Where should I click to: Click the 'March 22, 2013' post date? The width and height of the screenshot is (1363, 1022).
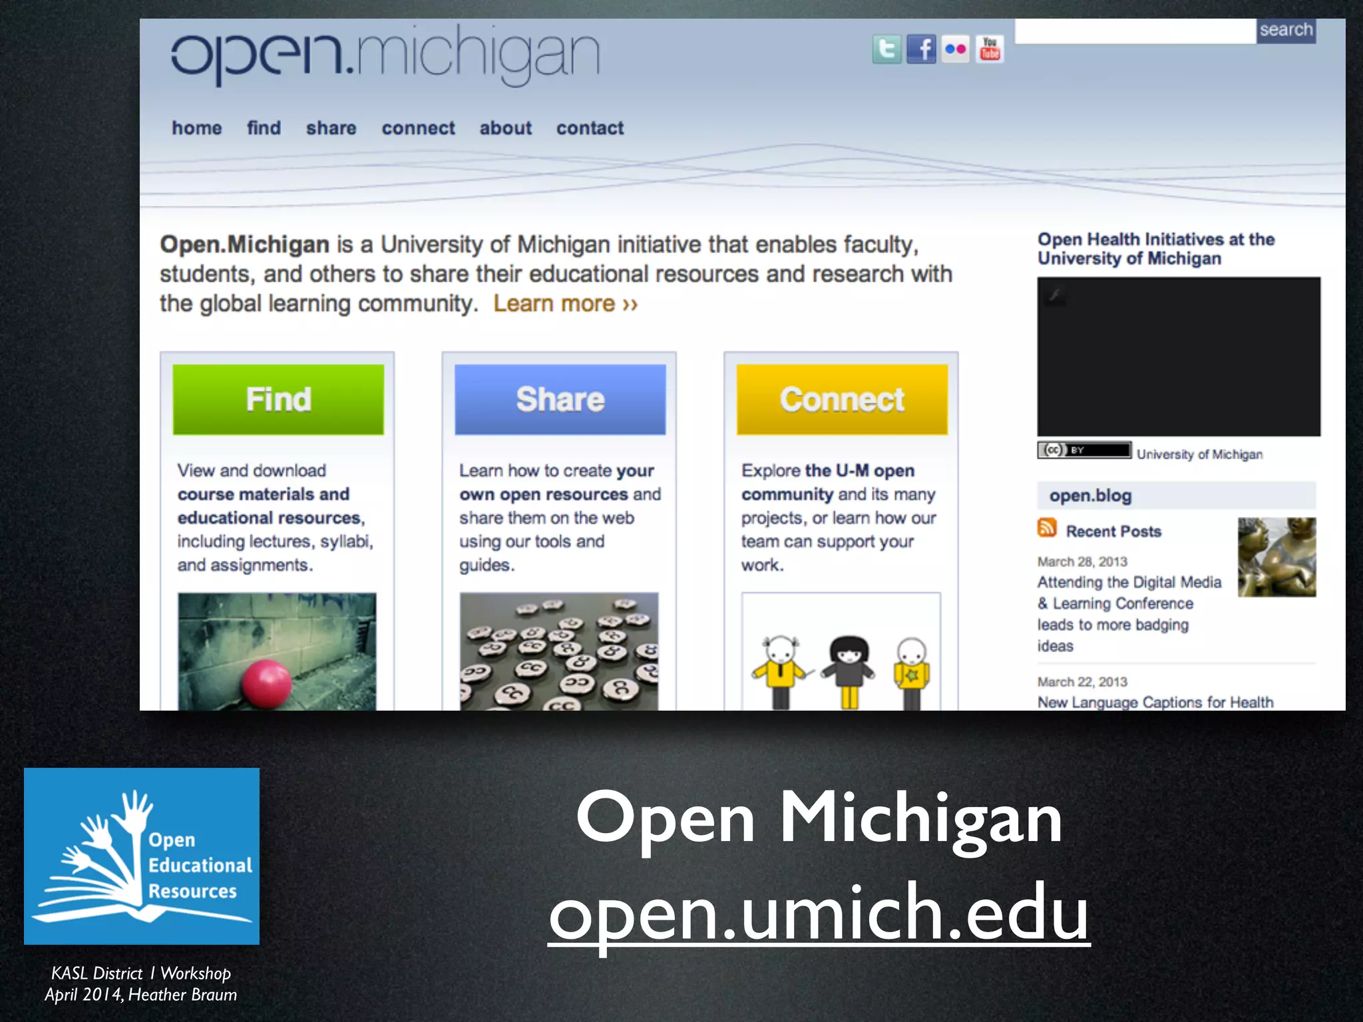click(1082, 681)
